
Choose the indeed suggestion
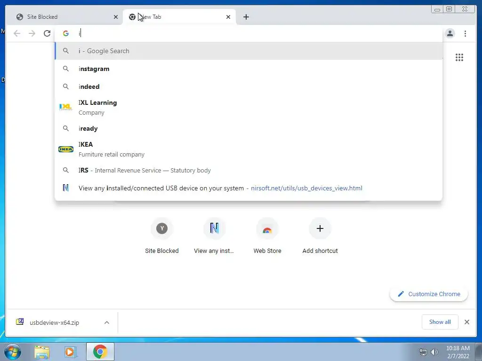point(249,86)
